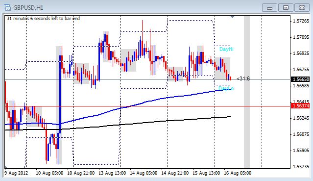Click the '16 Aug 05:00' time axis label
Screen dimensions: 313x181
(x=238, y=173)
